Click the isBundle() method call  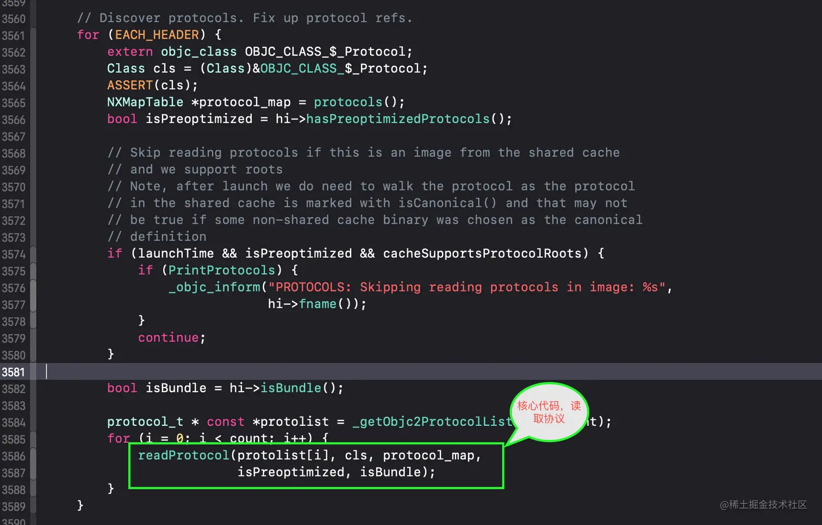tap(298, 388)
